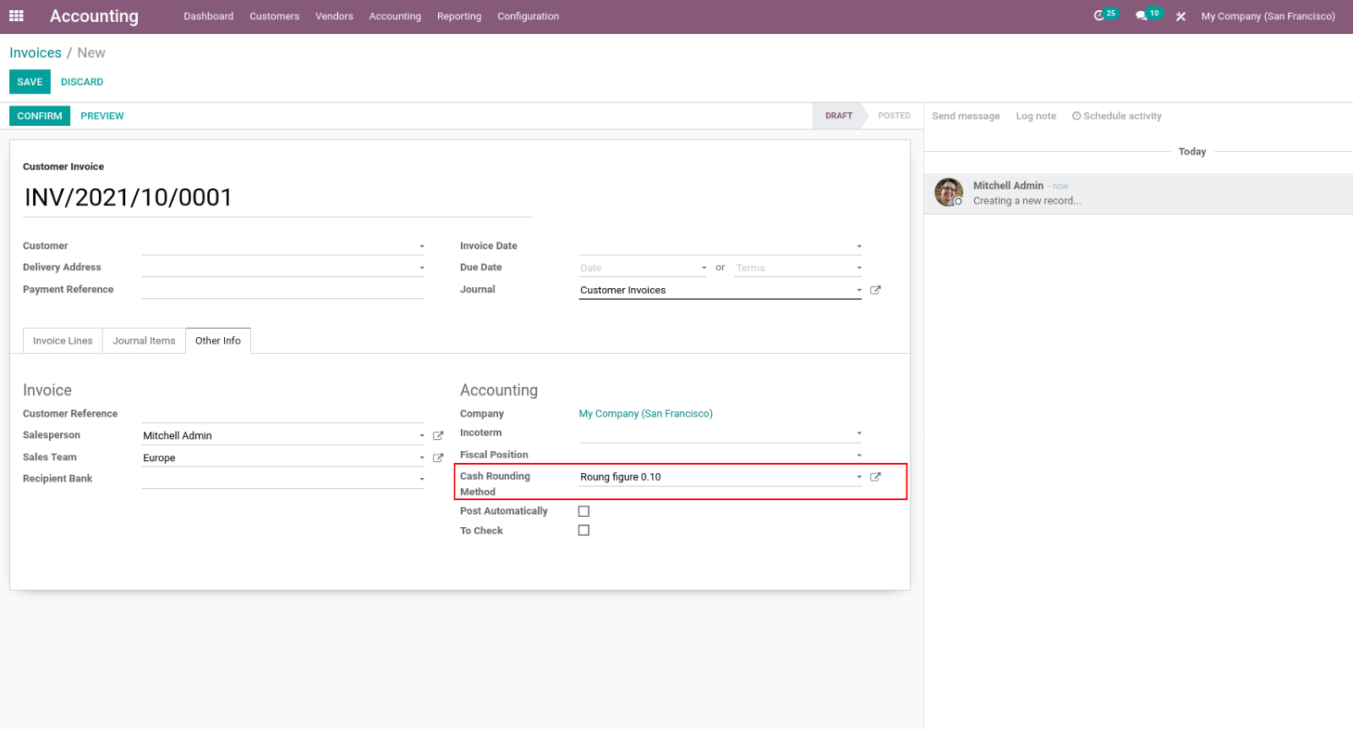Expand the Recipient Bank dropdown

tap(422, 479)
